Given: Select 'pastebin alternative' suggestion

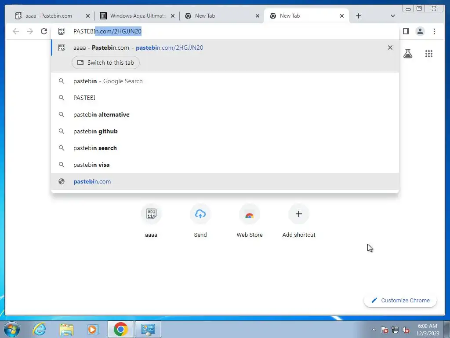Looking at the screenshot, I should point(225,115).
